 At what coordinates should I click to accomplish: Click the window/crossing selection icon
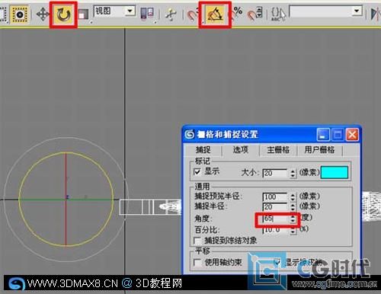point(19,14)
